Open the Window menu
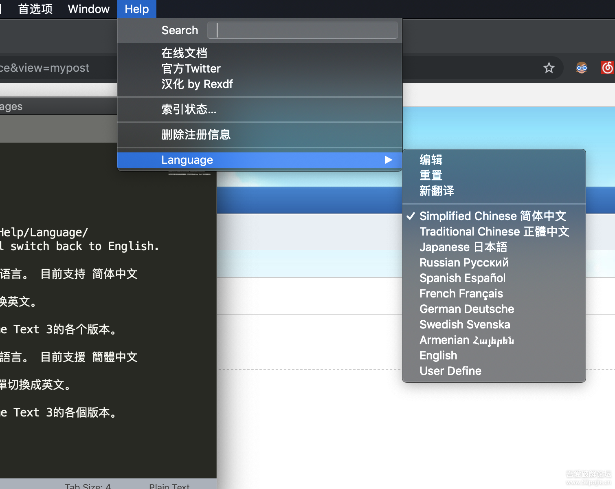 pyautogui.click(x=88, y=9)
